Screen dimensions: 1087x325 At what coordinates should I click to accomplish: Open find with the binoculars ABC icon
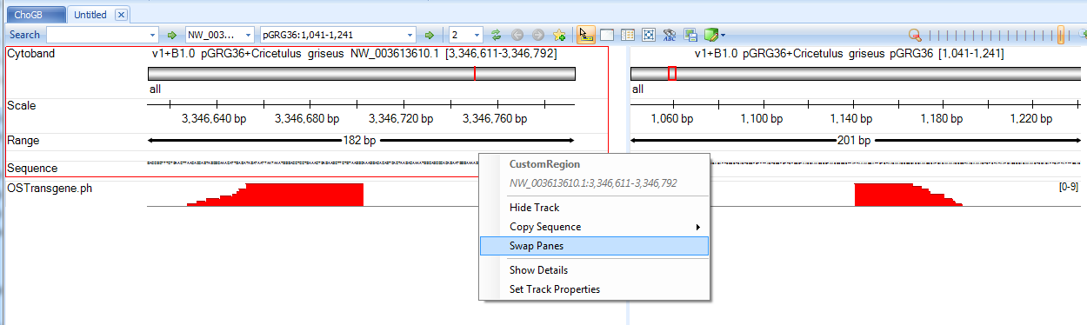tap(670, 35)
